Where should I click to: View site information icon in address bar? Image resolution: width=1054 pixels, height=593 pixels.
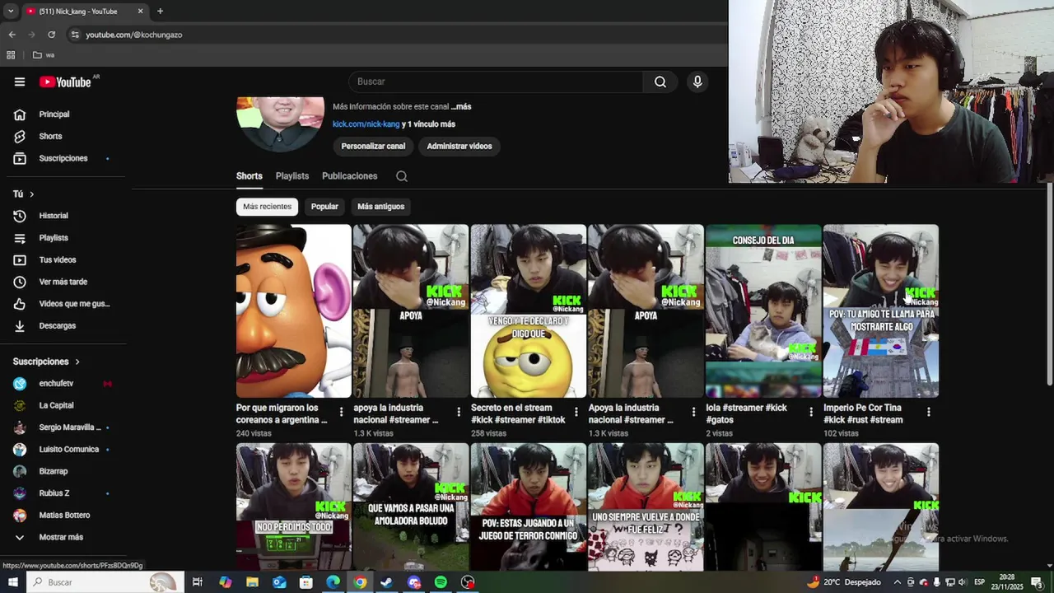pos(75,35)
